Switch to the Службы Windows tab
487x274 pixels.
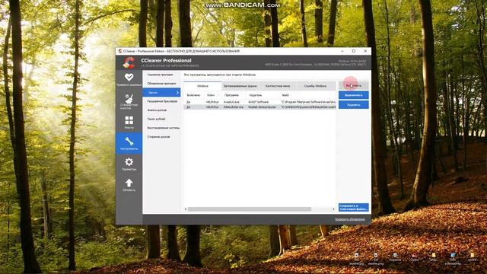coord(315,86)
